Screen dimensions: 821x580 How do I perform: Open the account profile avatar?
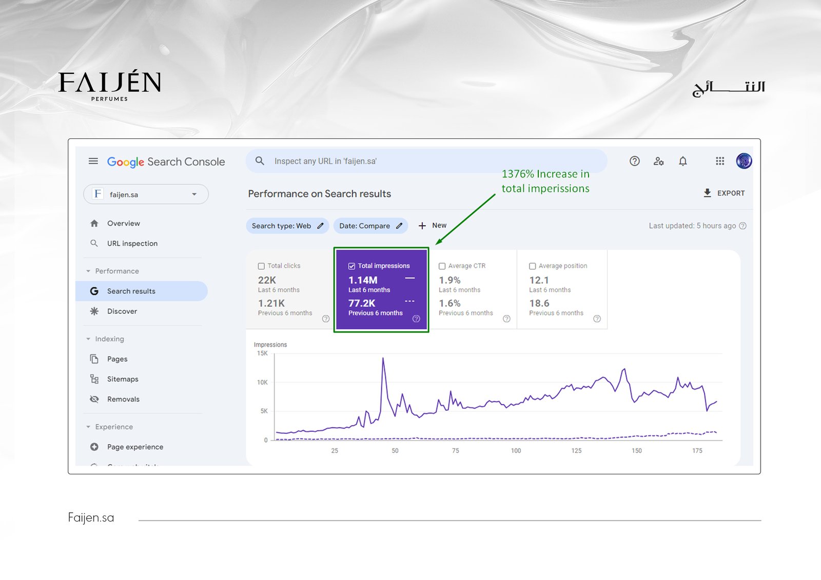coord(744,161)
